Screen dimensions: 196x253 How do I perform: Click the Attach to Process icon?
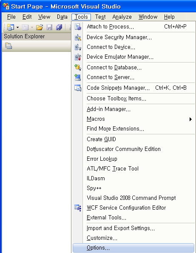point(78,27)
